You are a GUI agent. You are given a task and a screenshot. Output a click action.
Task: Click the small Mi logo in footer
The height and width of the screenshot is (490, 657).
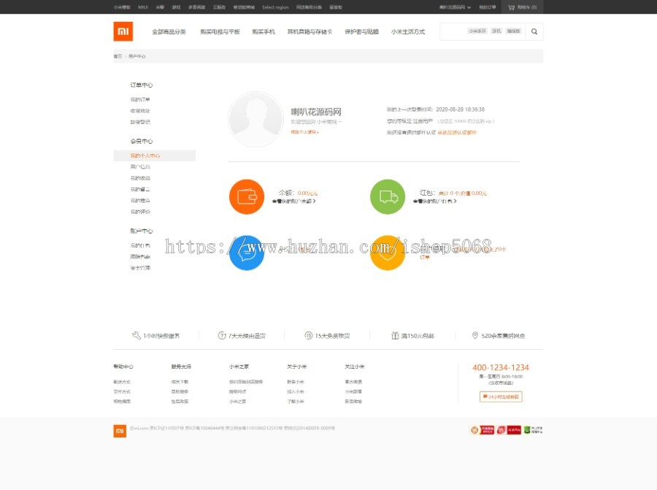coord(120,431)
